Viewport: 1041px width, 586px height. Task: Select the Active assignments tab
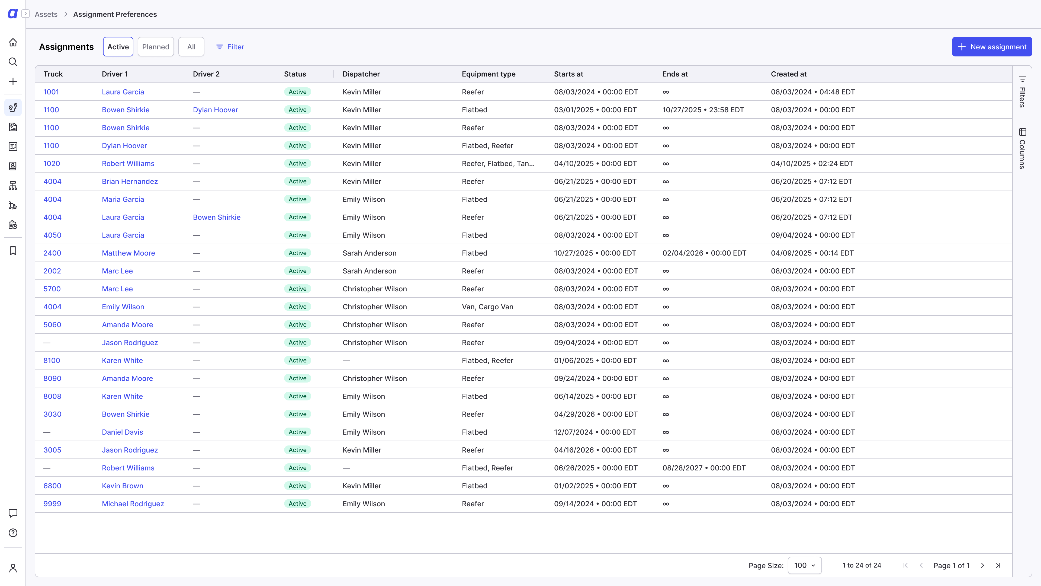(118, 47)
